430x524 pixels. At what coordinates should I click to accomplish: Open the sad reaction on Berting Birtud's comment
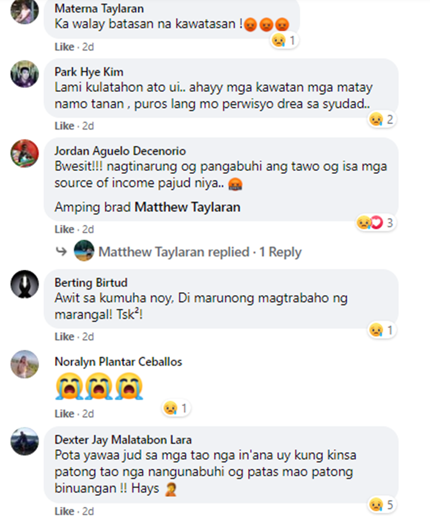point(382,330)
